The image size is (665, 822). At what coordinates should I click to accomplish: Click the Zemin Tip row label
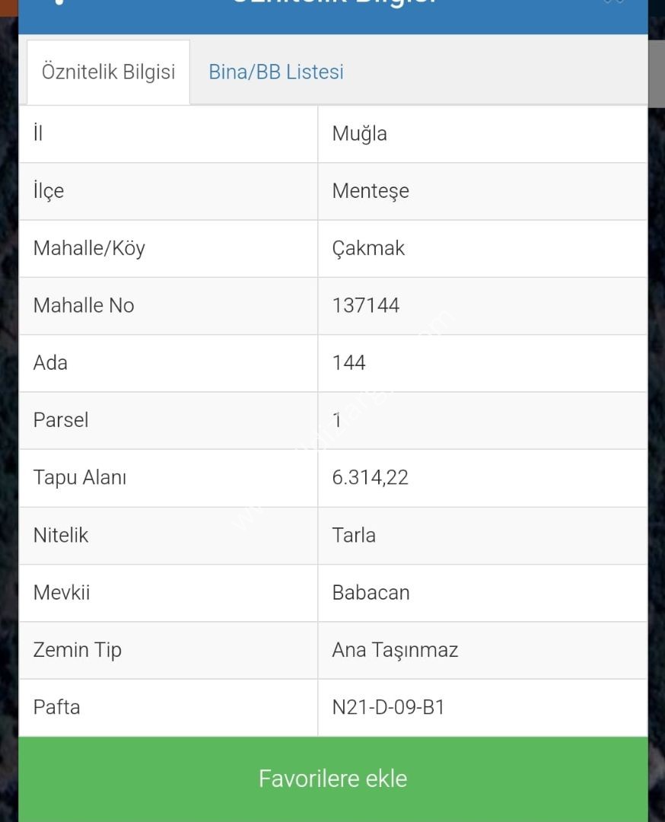point(78,649)
